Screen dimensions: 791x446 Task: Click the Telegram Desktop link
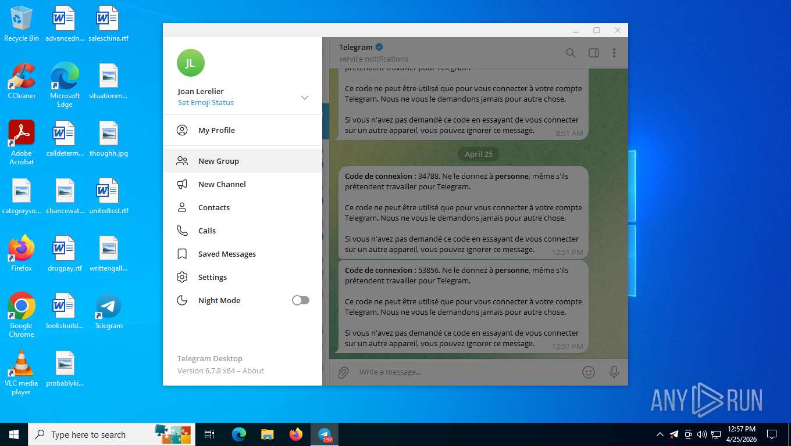pos(210,358)
